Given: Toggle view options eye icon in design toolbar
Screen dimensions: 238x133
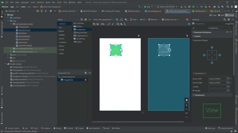Looking at the screenshot, I should click(94, 24).
